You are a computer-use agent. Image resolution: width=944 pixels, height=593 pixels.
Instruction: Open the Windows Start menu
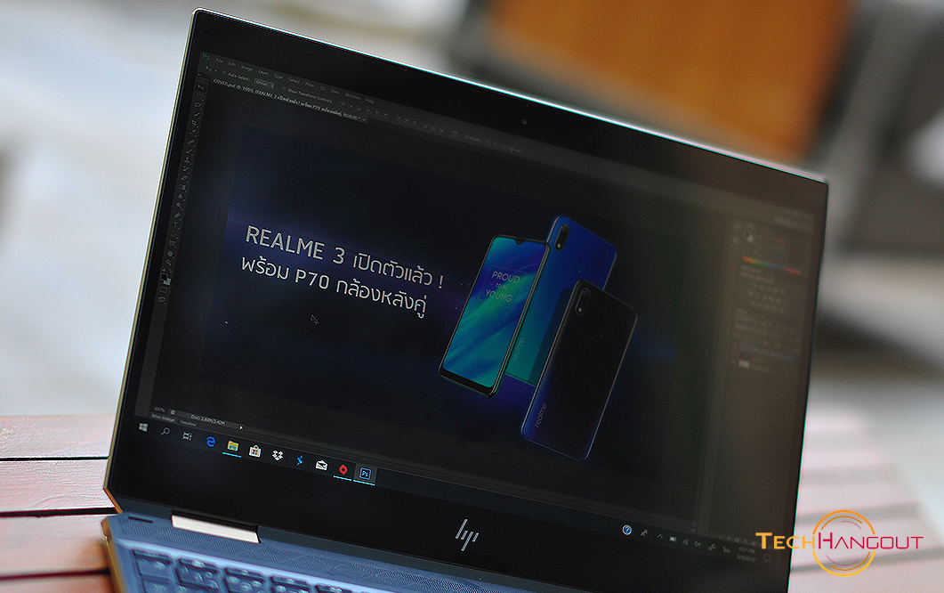143,427
